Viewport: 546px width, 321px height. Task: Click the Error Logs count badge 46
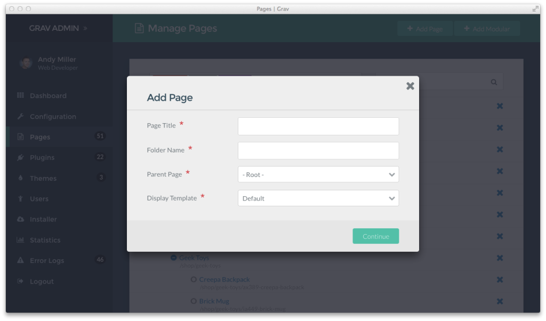[100, 260]
